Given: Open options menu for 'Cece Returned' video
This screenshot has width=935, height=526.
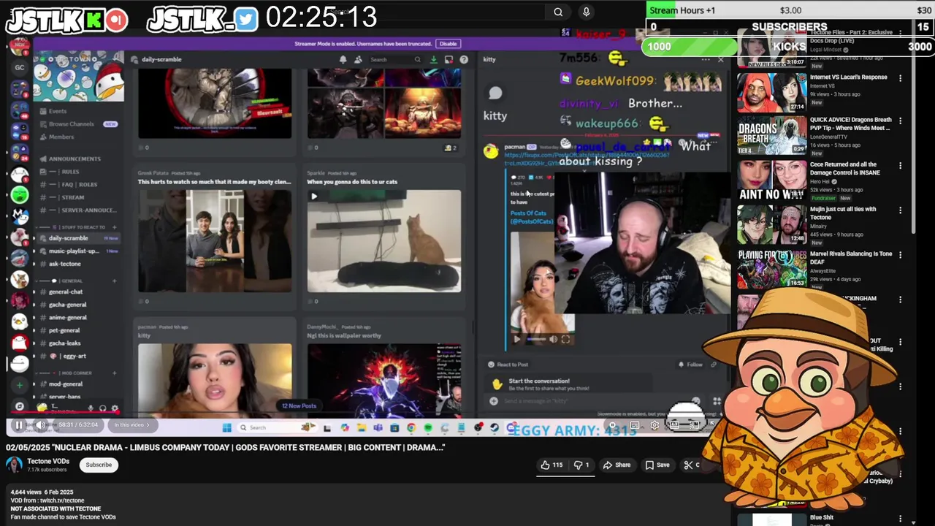Looking at the screenshot, I should pyautogui.click(x=900, y=166).
